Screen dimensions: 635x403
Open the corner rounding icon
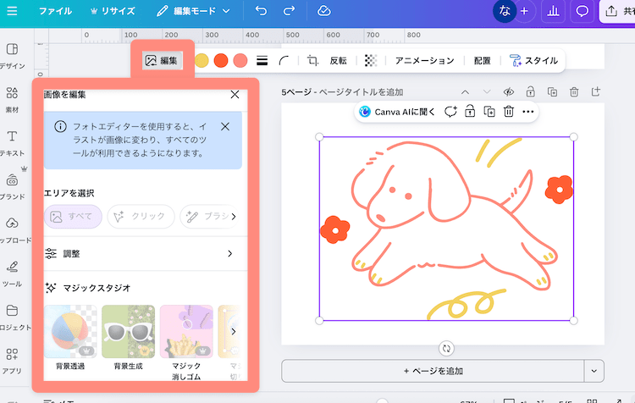click(x=284, y=61)
